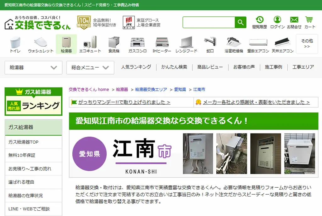Open the 人気ランキング menu item

point(136,67)
